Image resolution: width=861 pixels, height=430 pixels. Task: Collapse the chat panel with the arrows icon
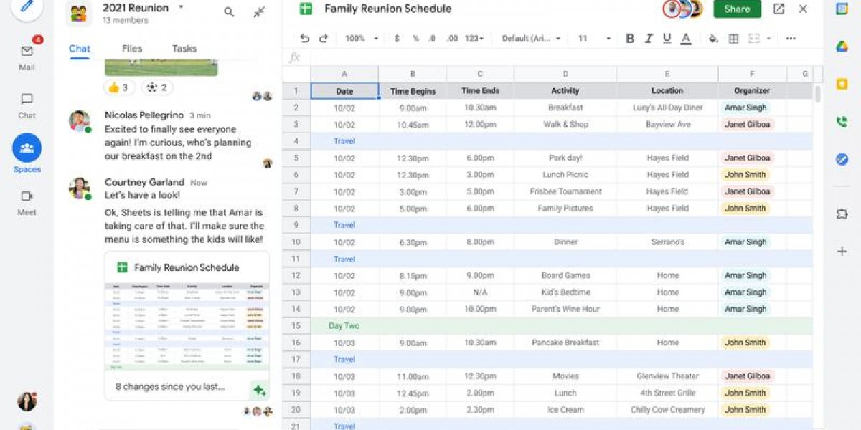259,12
